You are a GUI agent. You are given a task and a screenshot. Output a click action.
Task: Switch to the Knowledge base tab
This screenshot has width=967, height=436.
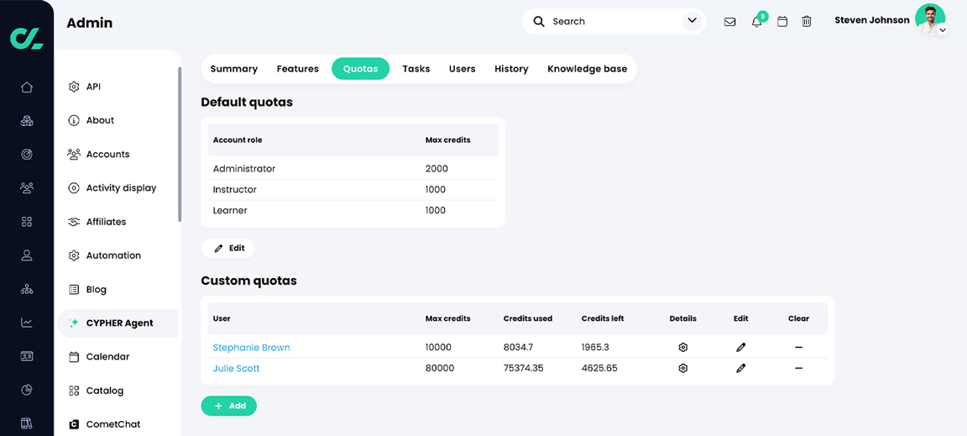[x=587, y=69]
